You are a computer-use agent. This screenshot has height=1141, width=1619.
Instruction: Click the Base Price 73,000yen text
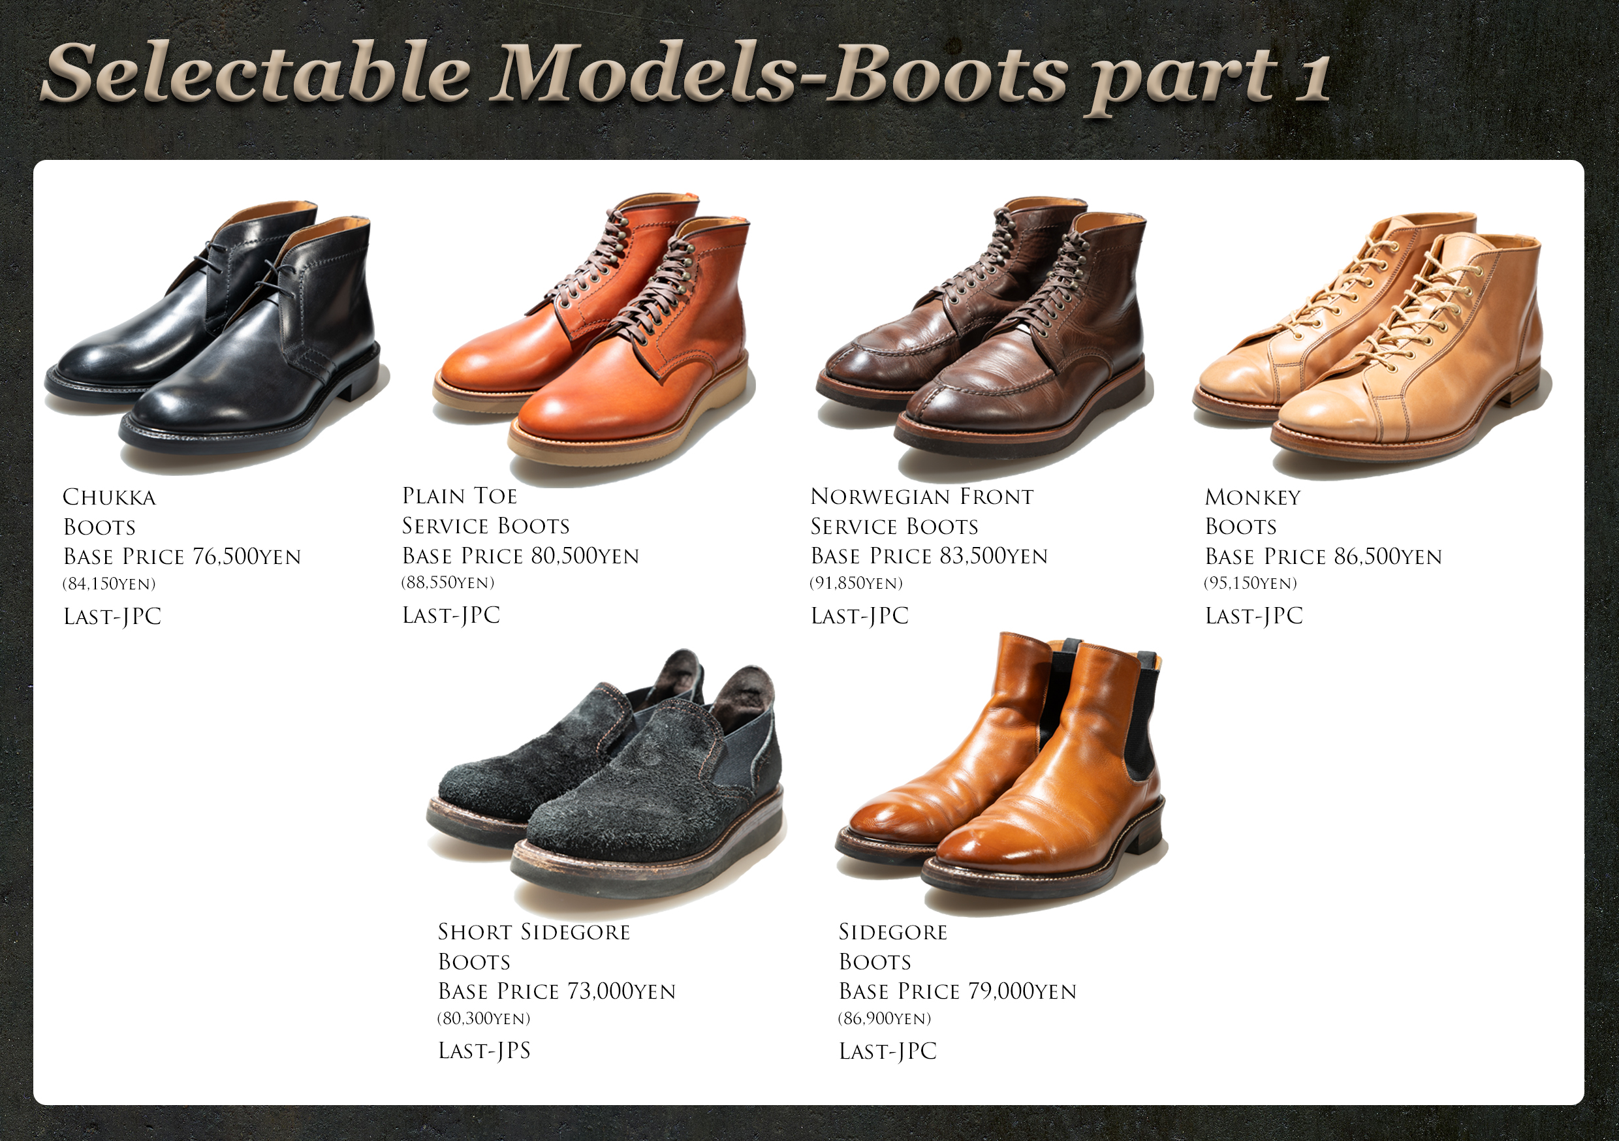pyautogui.click(x=557, y=992)
